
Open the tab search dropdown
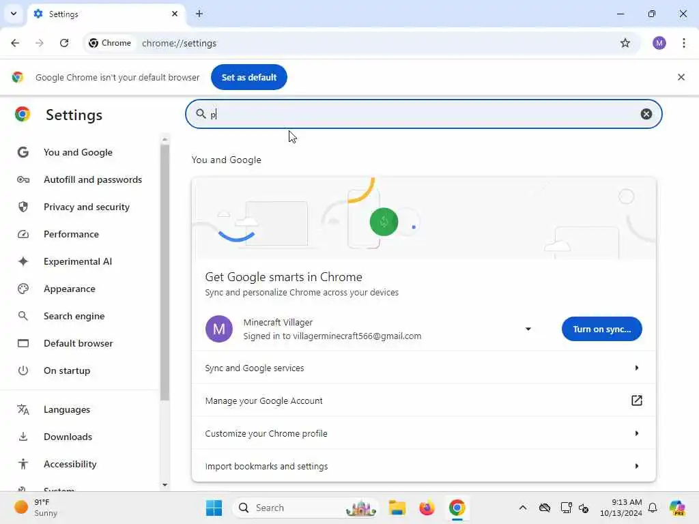pyautogui.click(x=14, y=14)
